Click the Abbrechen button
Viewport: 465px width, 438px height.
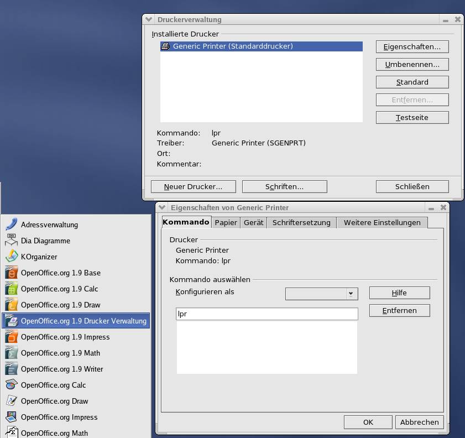pos(419,422)
